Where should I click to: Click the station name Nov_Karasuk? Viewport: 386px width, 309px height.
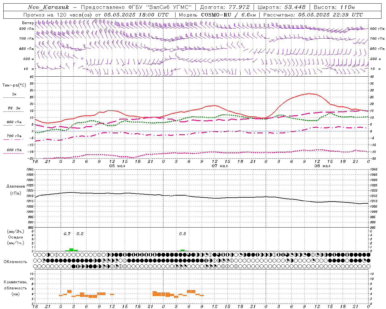coord(48,7)
